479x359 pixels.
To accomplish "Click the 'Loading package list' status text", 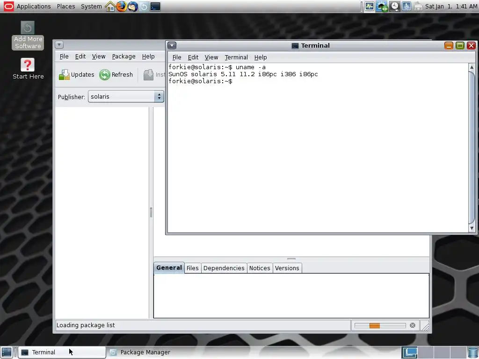I will [x=86, y=325].
